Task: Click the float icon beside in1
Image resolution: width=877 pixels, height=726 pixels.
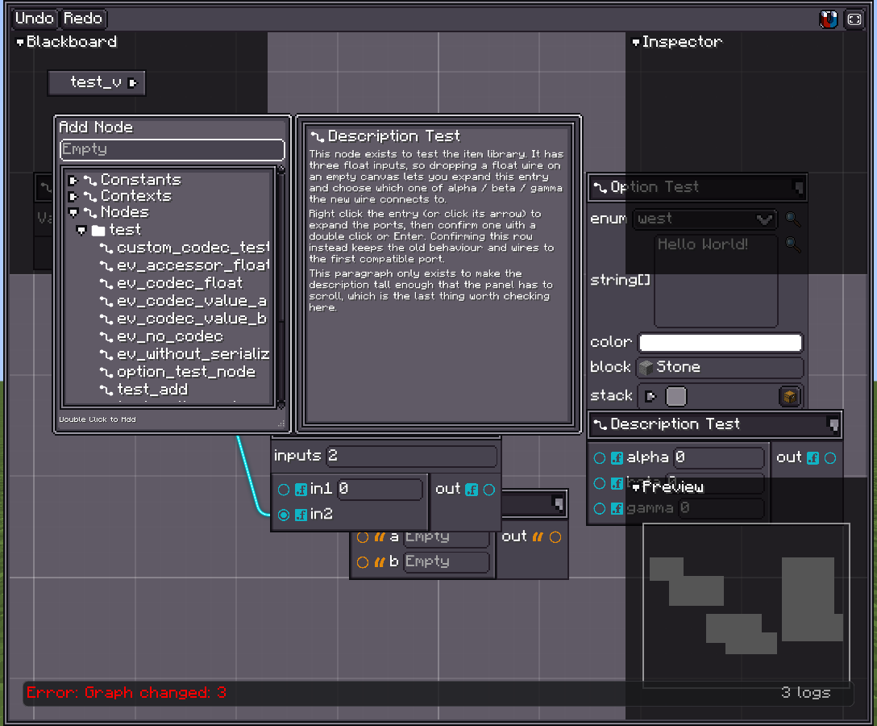Action: tap(301, 489)
